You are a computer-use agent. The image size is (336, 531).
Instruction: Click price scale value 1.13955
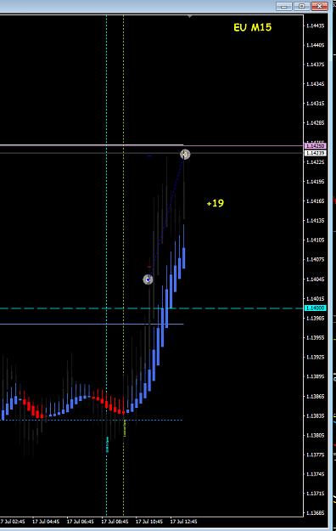[315, 337]
